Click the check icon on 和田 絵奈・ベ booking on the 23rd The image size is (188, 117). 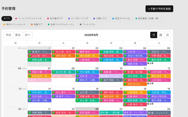pos(78,113)
